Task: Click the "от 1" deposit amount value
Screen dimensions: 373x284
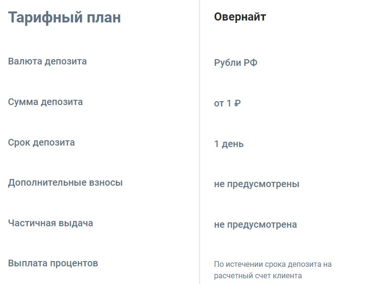Action: 223,103
